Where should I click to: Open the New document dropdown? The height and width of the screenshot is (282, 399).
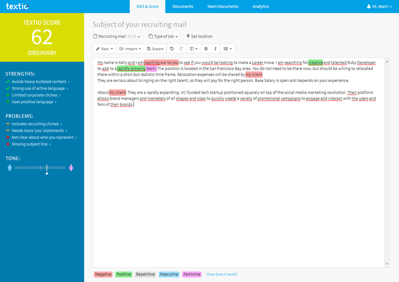(104, 48)
